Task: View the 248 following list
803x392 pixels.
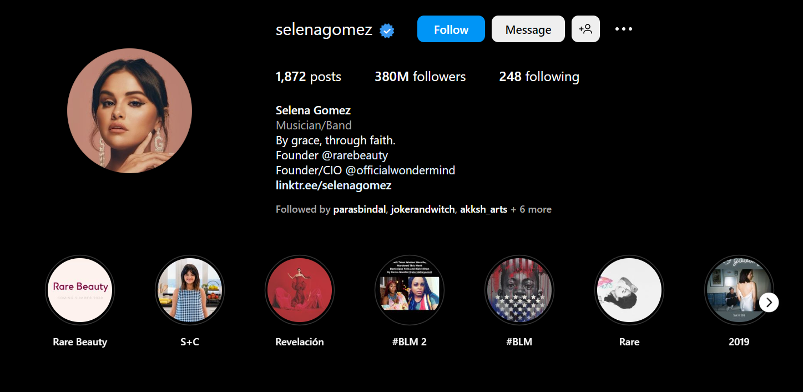Action: point(539,77)
